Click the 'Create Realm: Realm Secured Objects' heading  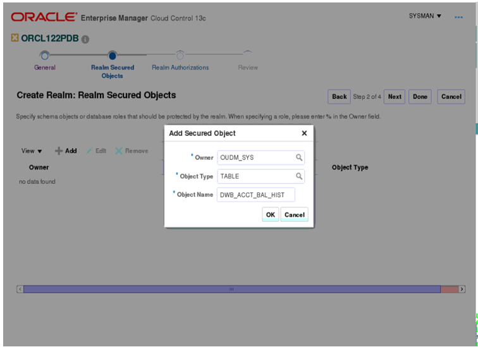click(x=96, y=95)
